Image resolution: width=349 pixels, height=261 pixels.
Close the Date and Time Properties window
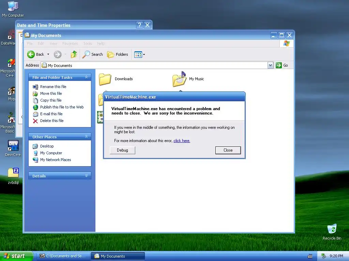147,25
